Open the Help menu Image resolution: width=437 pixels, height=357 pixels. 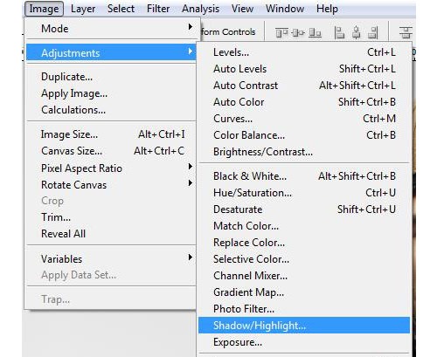tap(327, 9)
